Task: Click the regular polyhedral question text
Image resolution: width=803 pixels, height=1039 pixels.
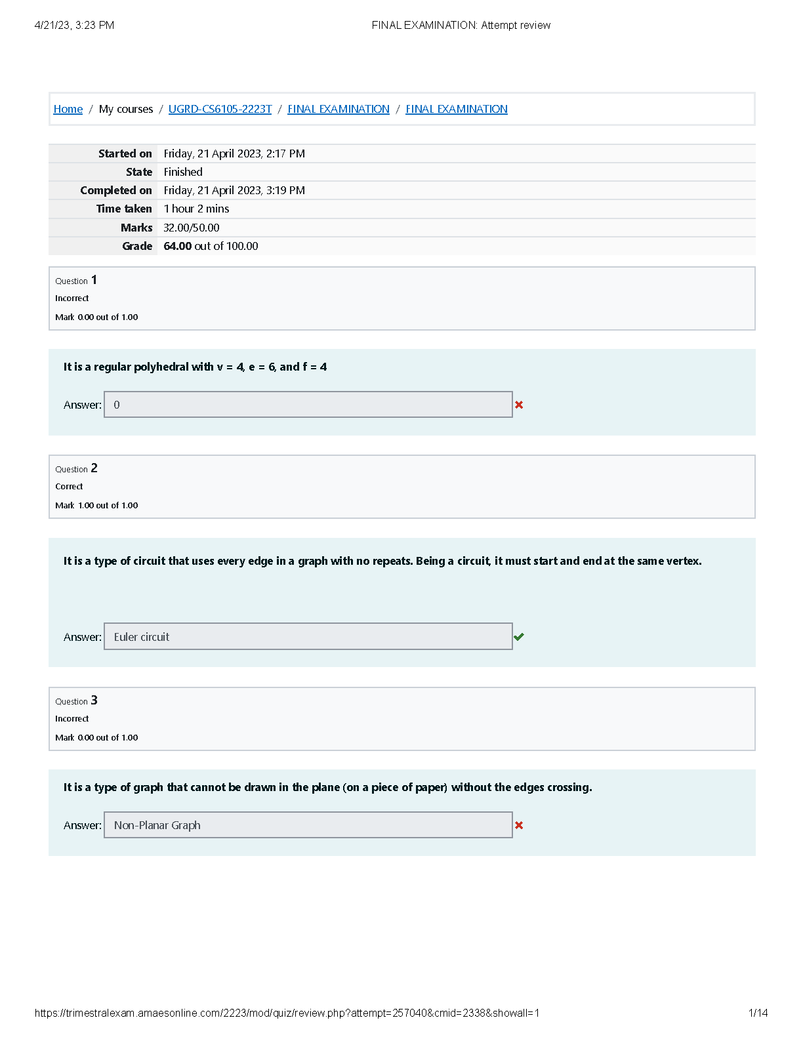Action: click(195, 367)
